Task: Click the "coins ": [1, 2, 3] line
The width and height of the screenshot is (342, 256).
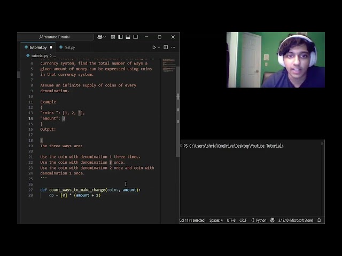Action: tap(63, 113)
